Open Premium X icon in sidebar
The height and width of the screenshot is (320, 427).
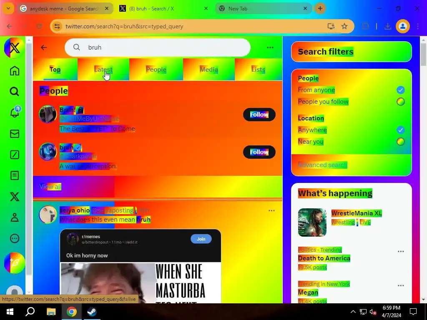coord(15,197)
